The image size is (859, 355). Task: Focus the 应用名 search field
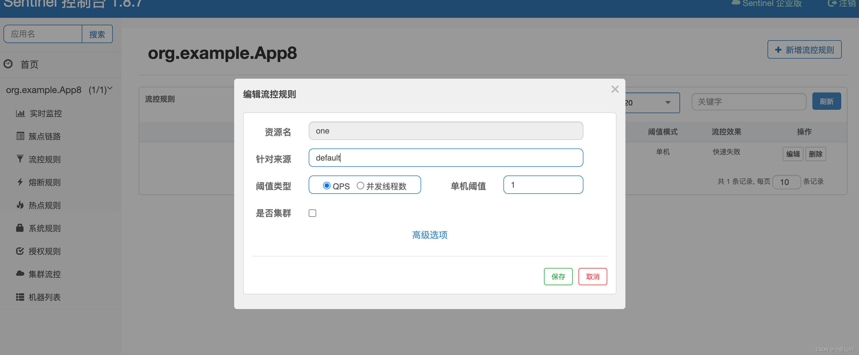click(43, 34)
